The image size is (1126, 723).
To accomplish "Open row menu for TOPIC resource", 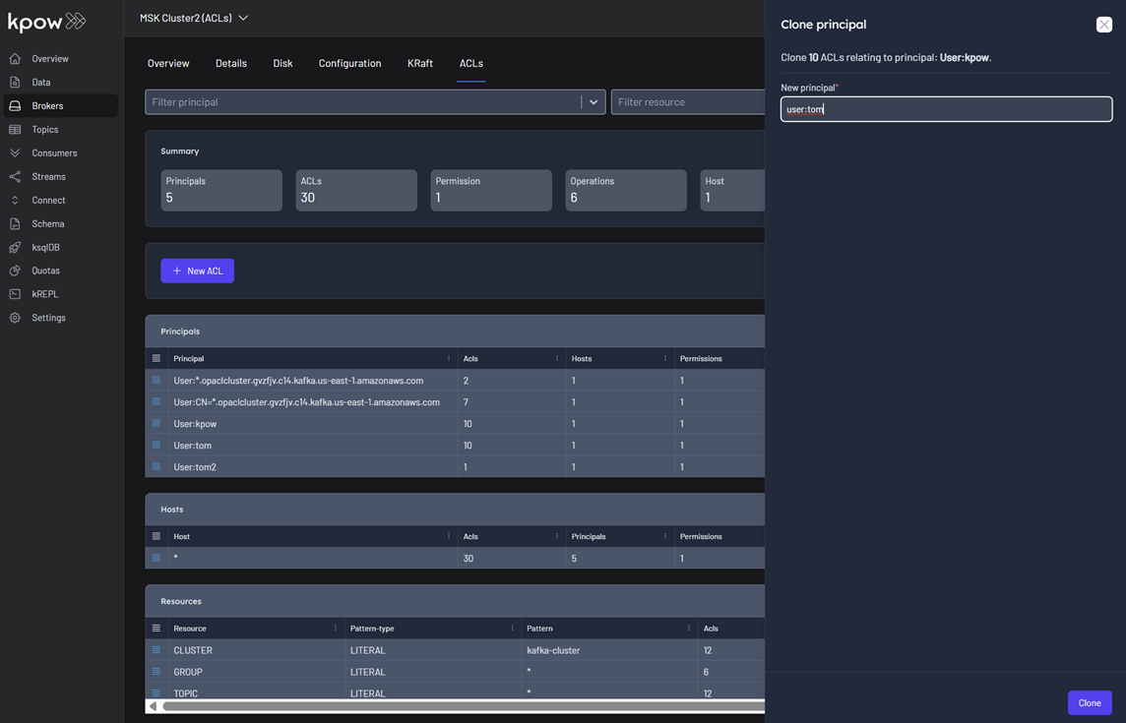I will pos(156,693).
